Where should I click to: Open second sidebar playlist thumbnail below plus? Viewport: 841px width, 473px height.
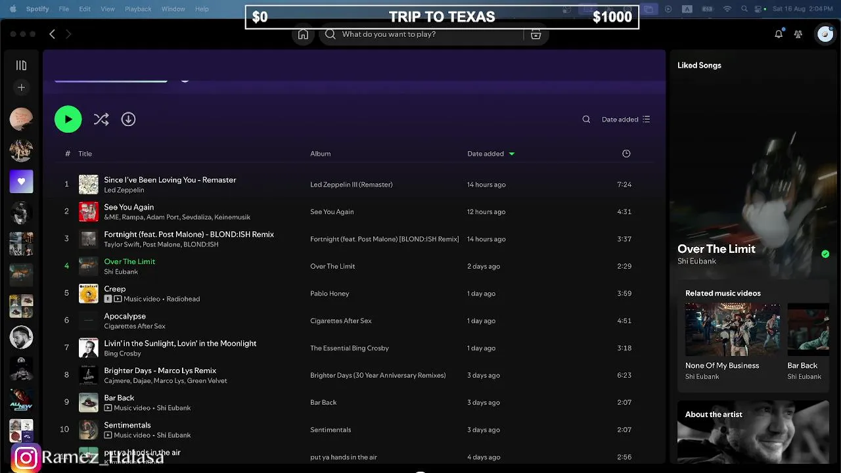tap(21, 150)
